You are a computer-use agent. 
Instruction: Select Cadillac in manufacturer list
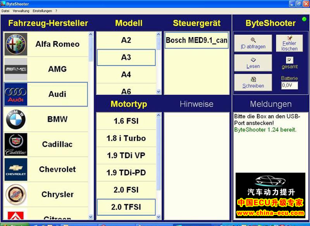(x=46, y=145)
